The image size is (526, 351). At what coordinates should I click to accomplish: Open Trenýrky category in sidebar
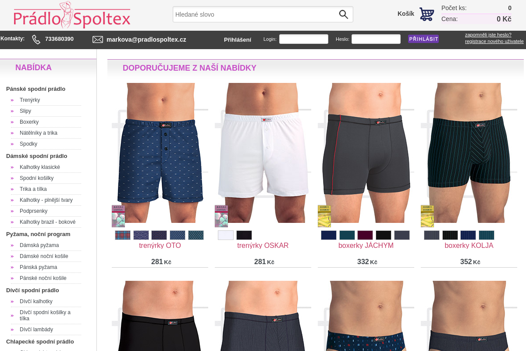[30, 100]
